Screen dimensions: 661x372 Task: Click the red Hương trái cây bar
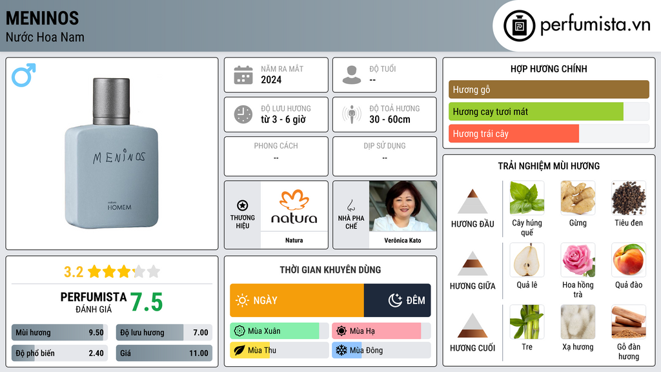coord(514,134)
